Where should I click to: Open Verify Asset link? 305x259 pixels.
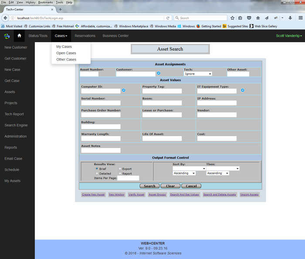pos(136,194)
